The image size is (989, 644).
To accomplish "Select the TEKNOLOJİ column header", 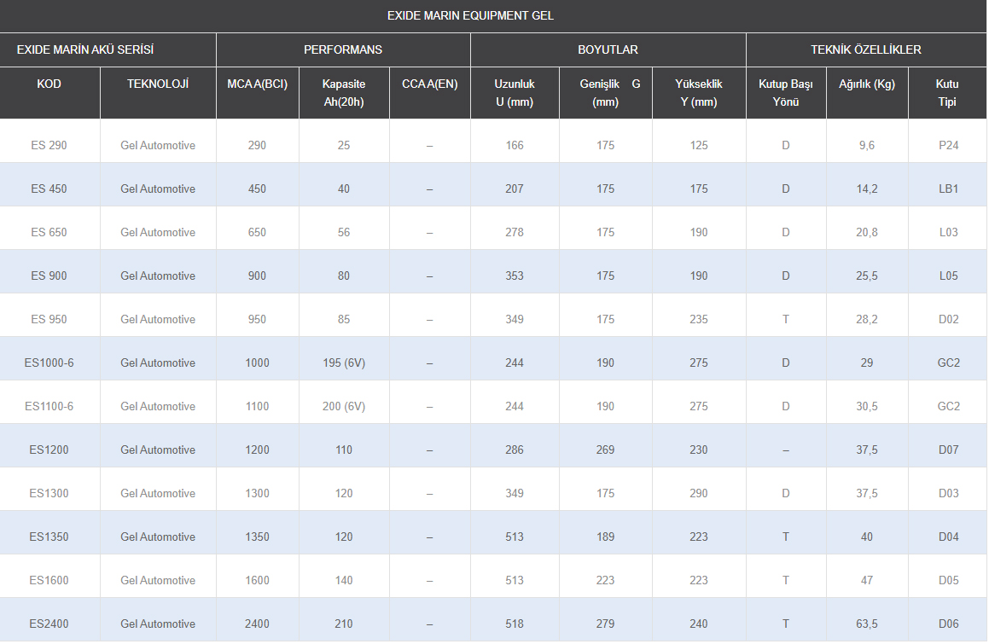I will pyautogui.click(x=158, y=84).
